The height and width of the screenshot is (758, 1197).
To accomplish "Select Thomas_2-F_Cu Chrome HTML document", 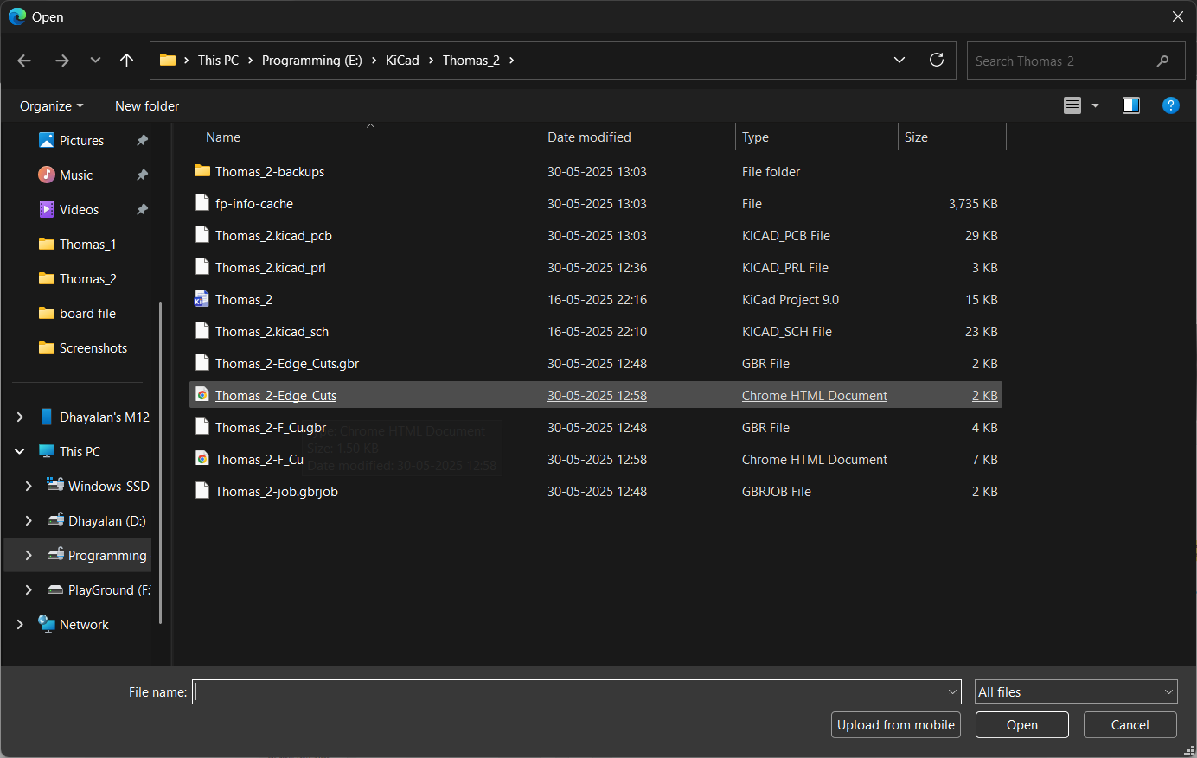I will [596, 459].
